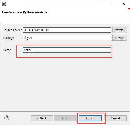Close the new Python module dialog

124,4
